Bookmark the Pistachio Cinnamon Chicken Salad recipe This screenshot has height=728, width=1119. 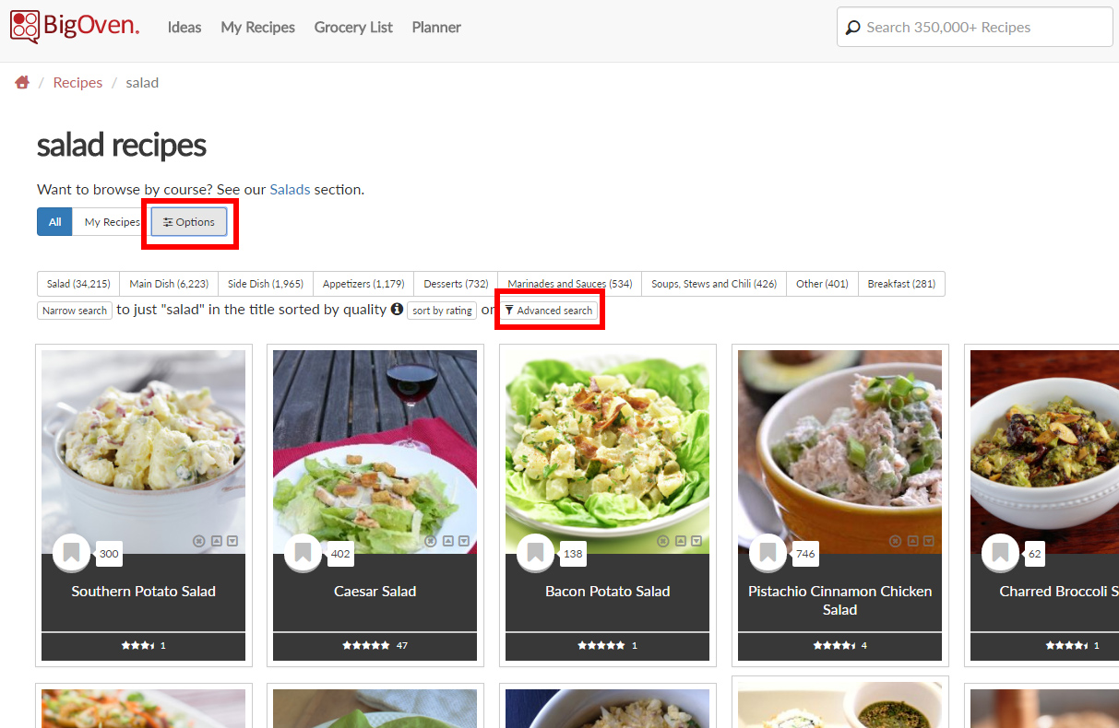[x=768, y=553]
